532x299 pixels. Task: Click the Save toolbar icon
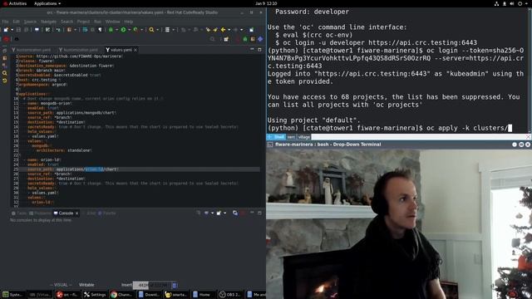coord(18,30)
